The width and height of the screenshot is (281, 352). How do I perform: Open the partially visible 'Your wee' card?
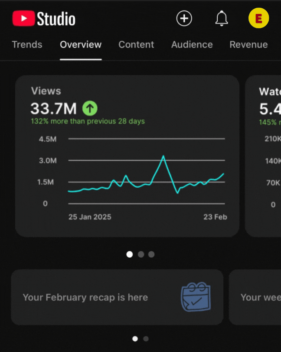[255, 297]
